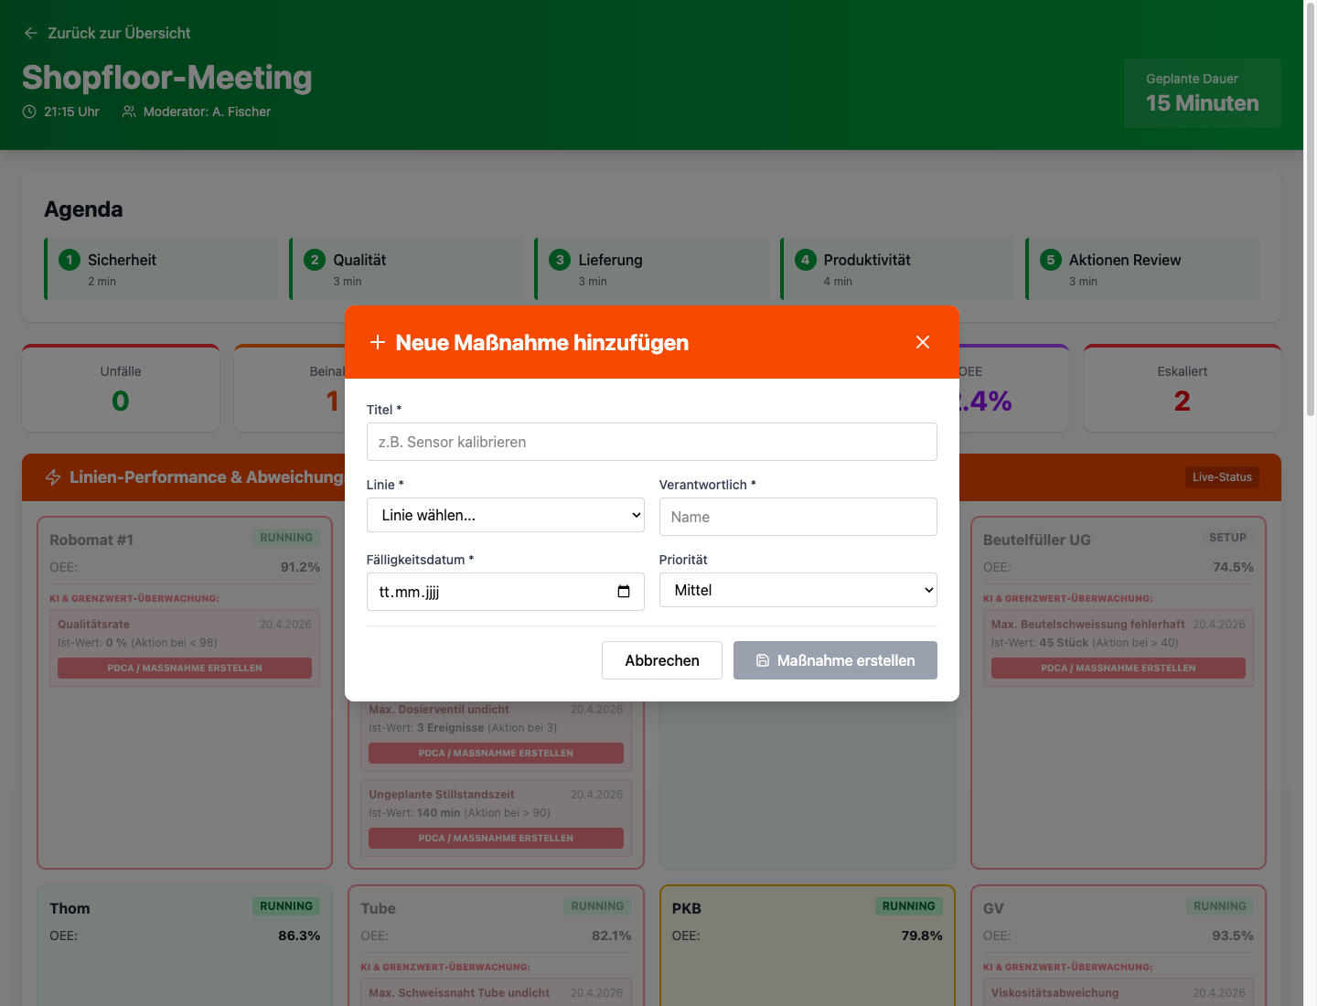
Task: Click the Live-Status badge
Action: [x=1222, y=476]
